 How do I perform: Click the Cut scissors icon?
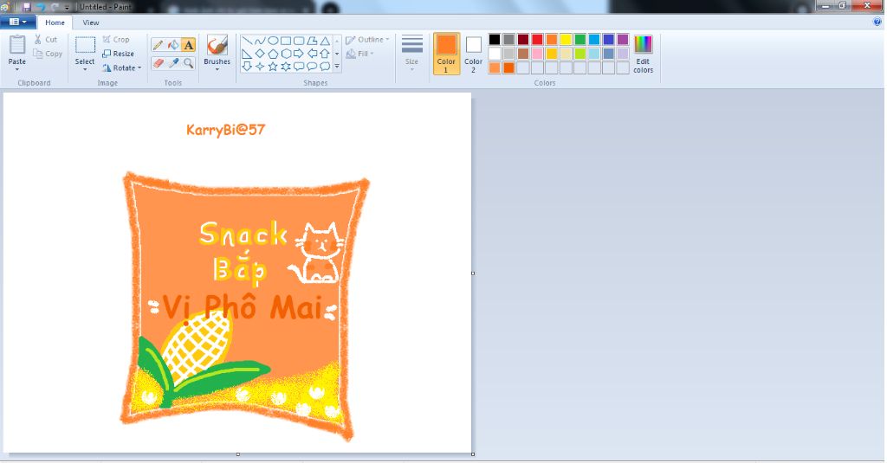[x=38, y=39]
